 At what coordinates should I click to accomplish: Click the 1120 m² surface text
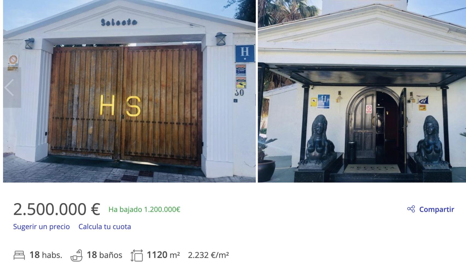point(163,255)
